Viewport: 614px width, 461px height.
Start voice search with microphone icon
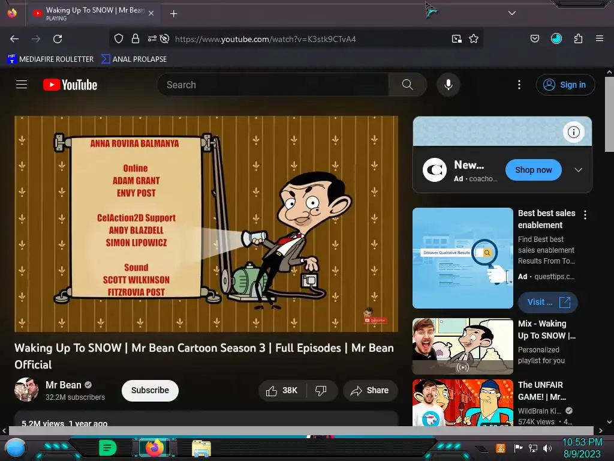click(x=449, y=85)
